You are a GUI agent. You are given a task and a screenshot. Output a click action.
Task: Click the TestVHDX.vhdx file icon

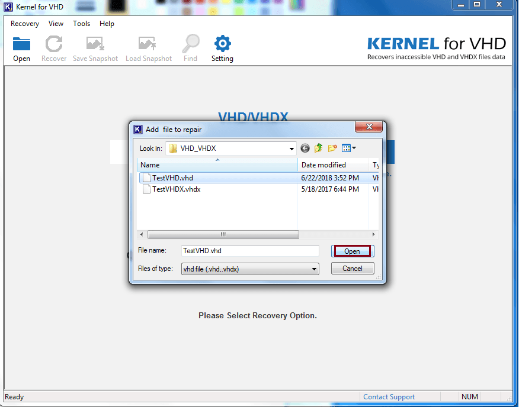(x=146, y=189)
